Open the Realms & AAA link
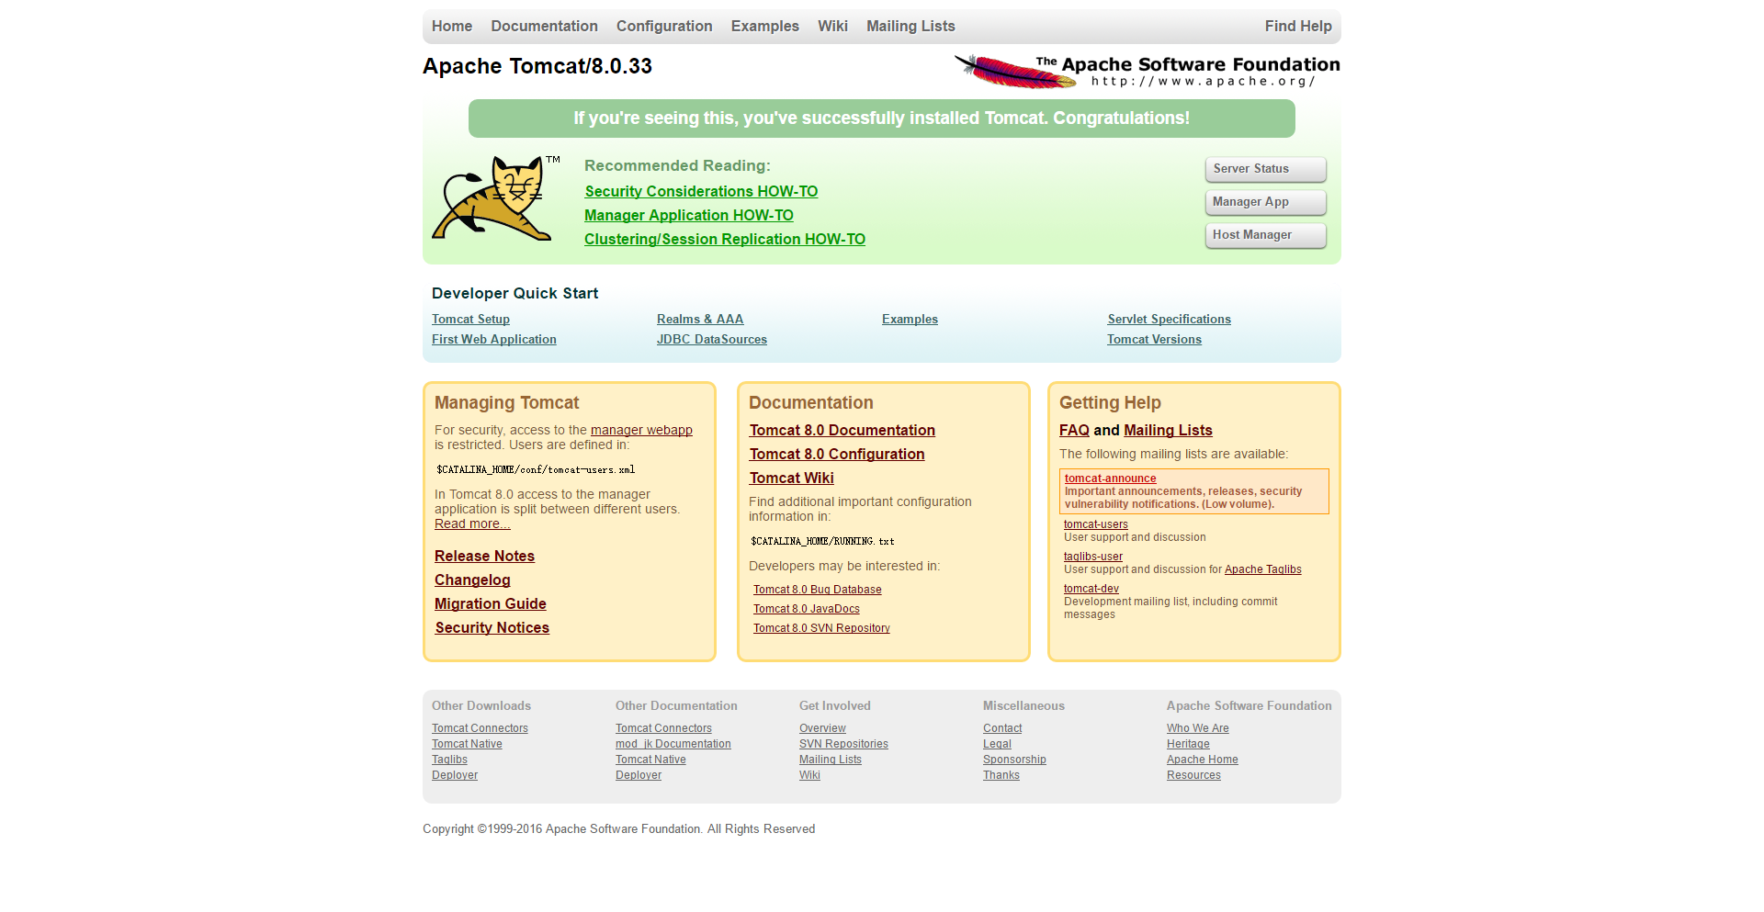This screenshot has width=1764, height=912. tap(700, 320)
